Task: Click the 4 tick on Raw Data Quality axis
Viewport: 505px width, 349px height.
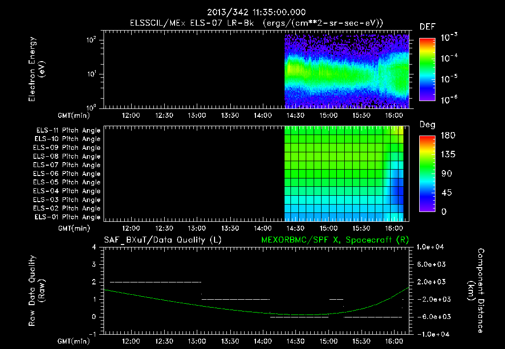Action: [94, 247]
